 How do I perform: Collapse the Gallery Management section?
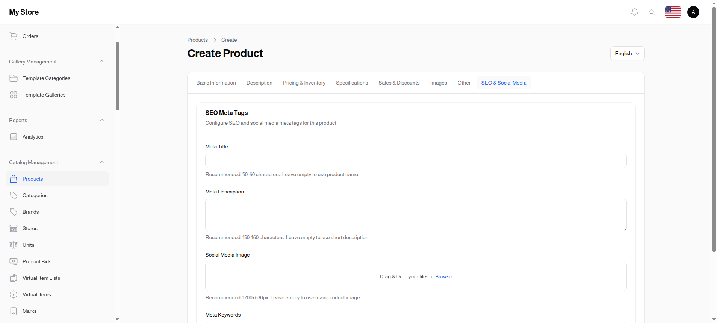tap(102, 62)
